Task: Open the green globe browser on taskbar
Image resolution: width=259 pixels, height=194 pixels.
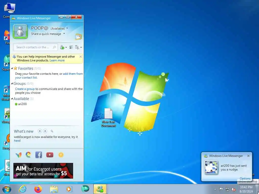Action: pos(85,189)
